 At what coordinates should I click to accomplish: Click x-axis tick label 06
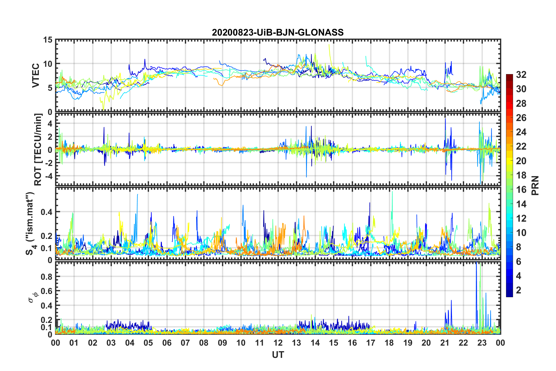click(x=167, y=343)
